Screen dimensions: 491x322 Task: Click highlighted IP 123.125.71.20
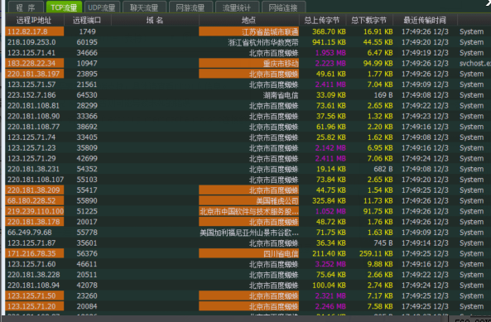pos(35,306)
